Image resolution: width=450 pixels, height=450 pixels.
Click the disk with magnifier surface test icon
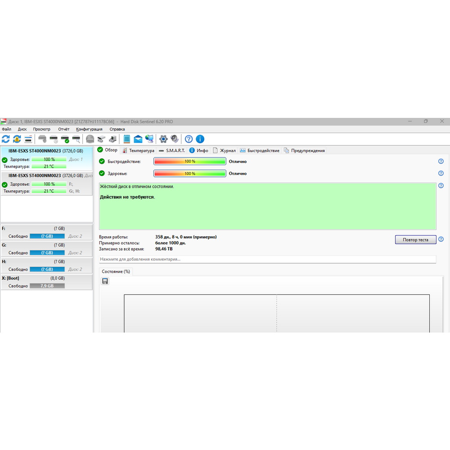pos(76,139)
